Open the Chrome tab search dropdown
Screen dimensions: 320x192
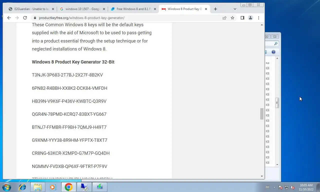235,9
